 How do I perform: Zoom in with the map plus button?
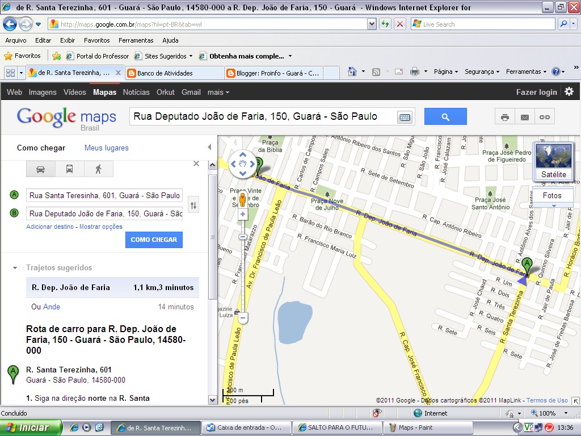(243, 214)
